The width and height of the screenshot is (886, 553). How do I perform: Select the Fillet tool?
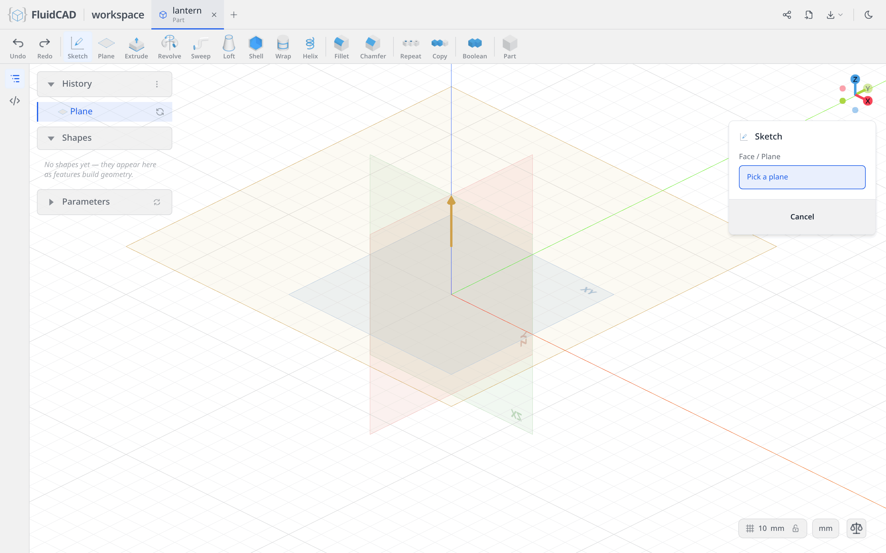coord(341,48)
